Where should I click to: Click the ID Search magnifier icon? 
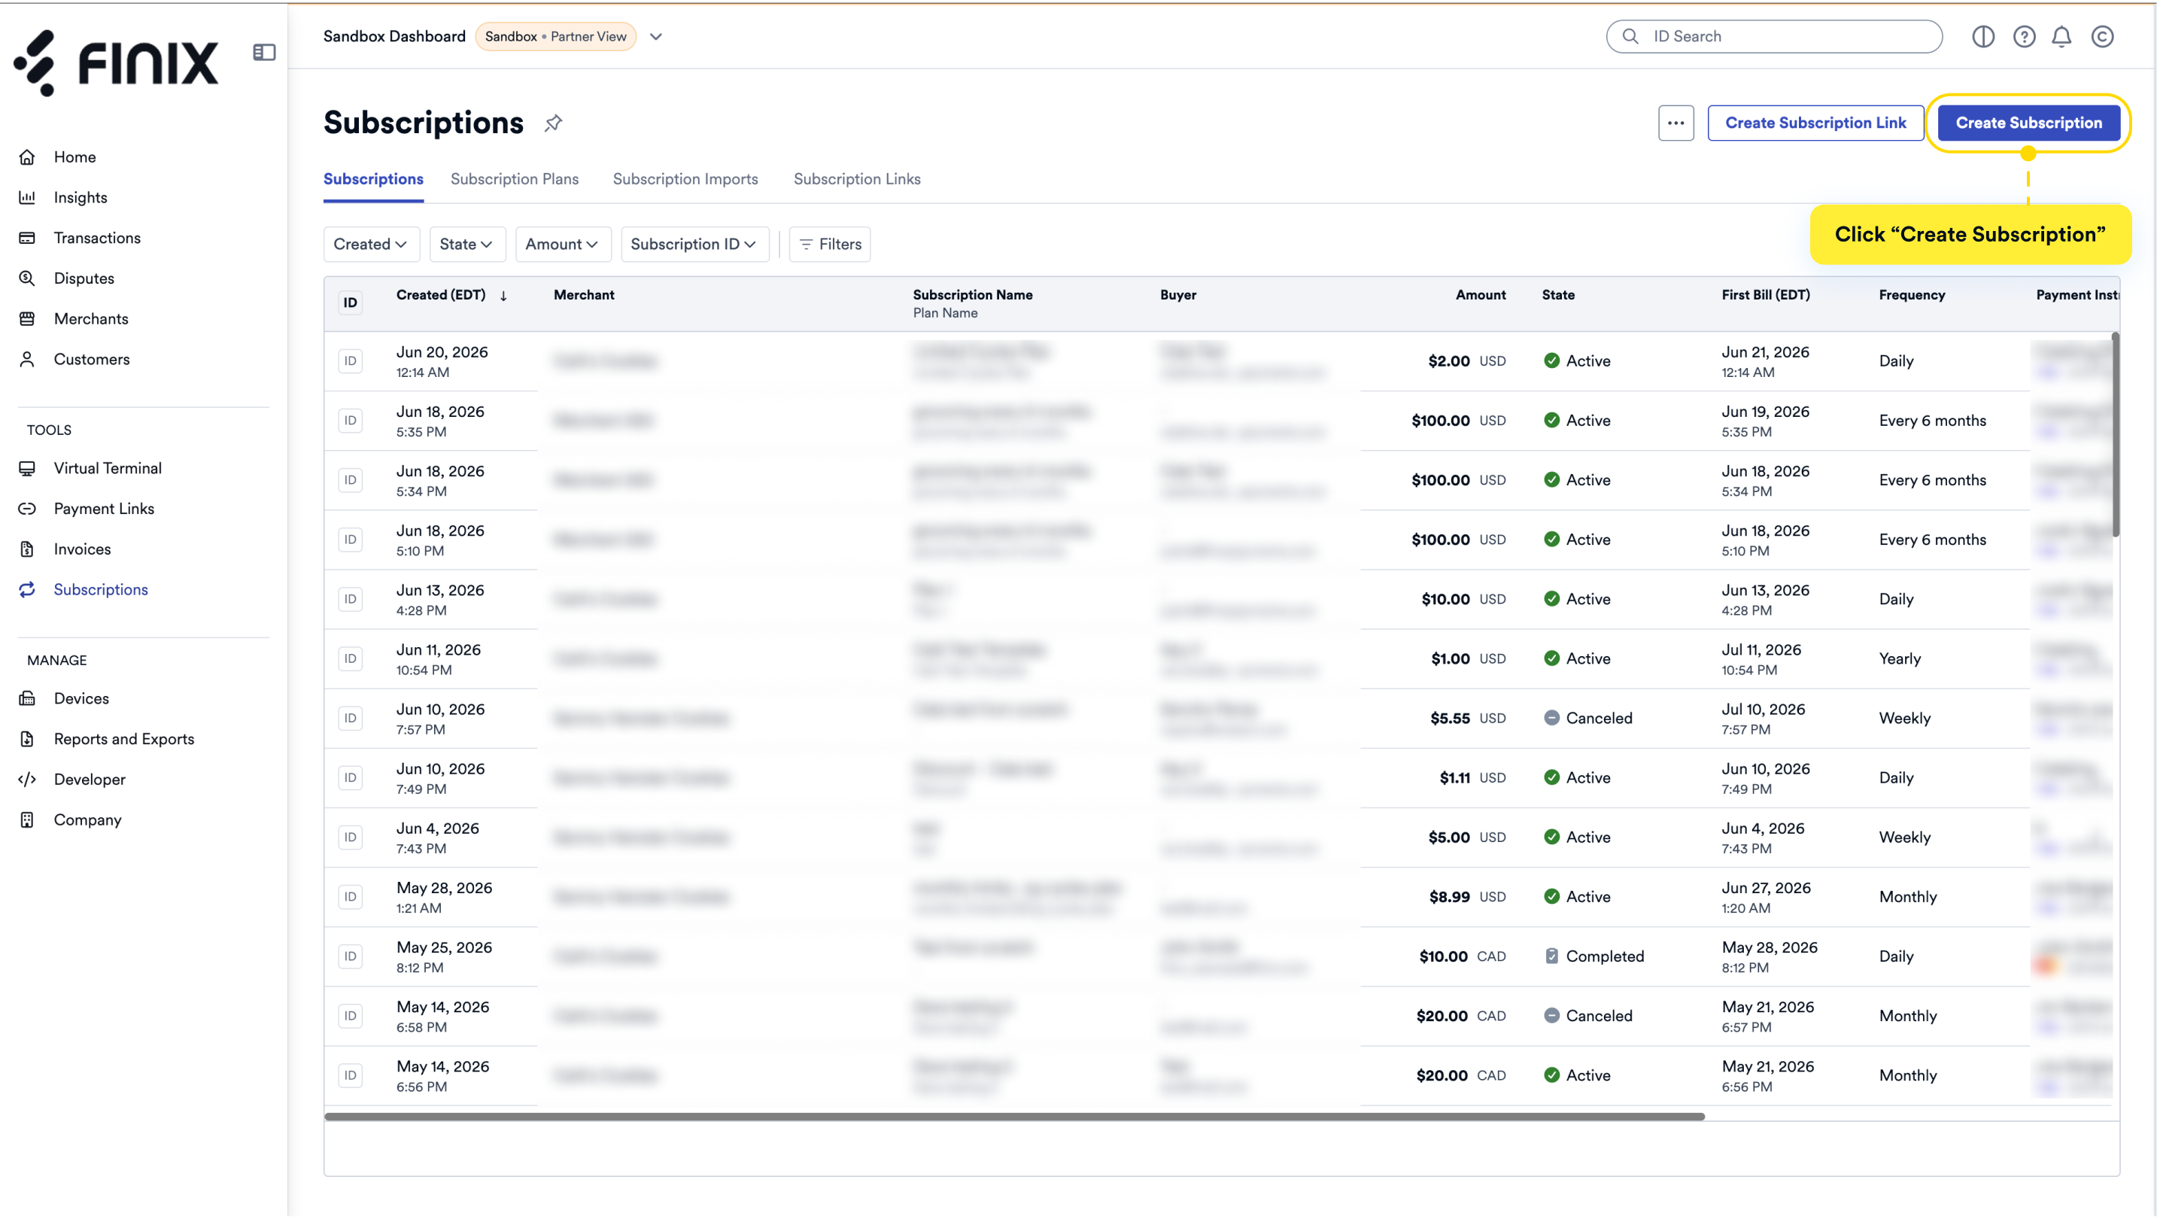point(1630,36)
